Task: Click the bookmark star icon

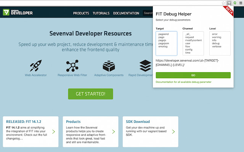Action: tap(223, 3)
